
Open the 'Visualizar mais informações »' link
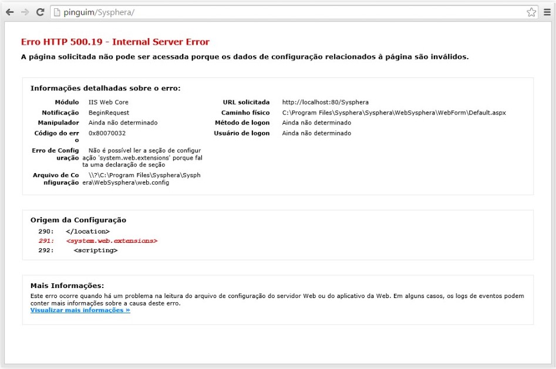coord(80,310)
